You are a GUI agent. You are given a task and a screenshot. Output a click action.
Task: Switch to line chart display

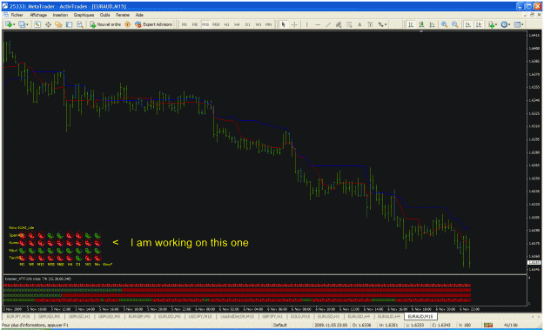tap(432, 24)
